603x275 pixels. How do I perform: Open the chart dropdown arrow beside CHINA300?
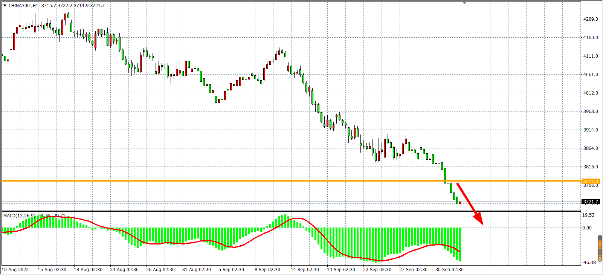click(x=5, y=6)
